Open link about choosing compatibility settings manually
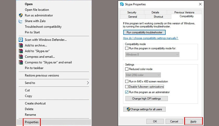Image resolution: width=219 pixels, height=126 pixels. [151, 38]
